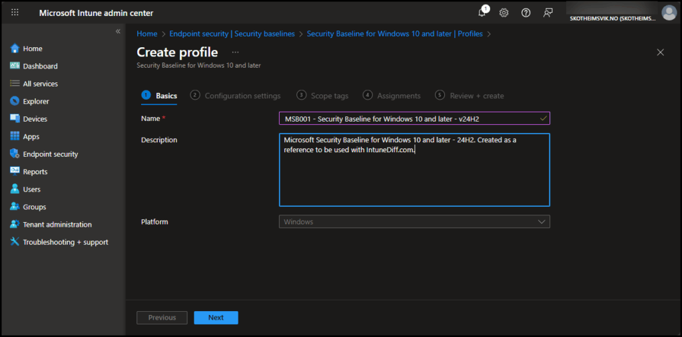The width and height of the screenshot is (682, 337).
Task: Click the Reports icon in sidebar
Action: click(x=15, y=171)
